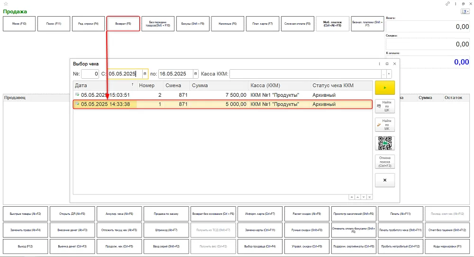This screenshot has height=257, width=474.
Task: Add page to favorites with star icon
Action: point(6,4)
